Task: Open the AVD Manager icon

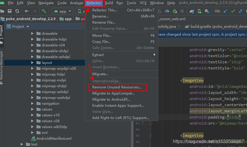Action: click(199, 11)
